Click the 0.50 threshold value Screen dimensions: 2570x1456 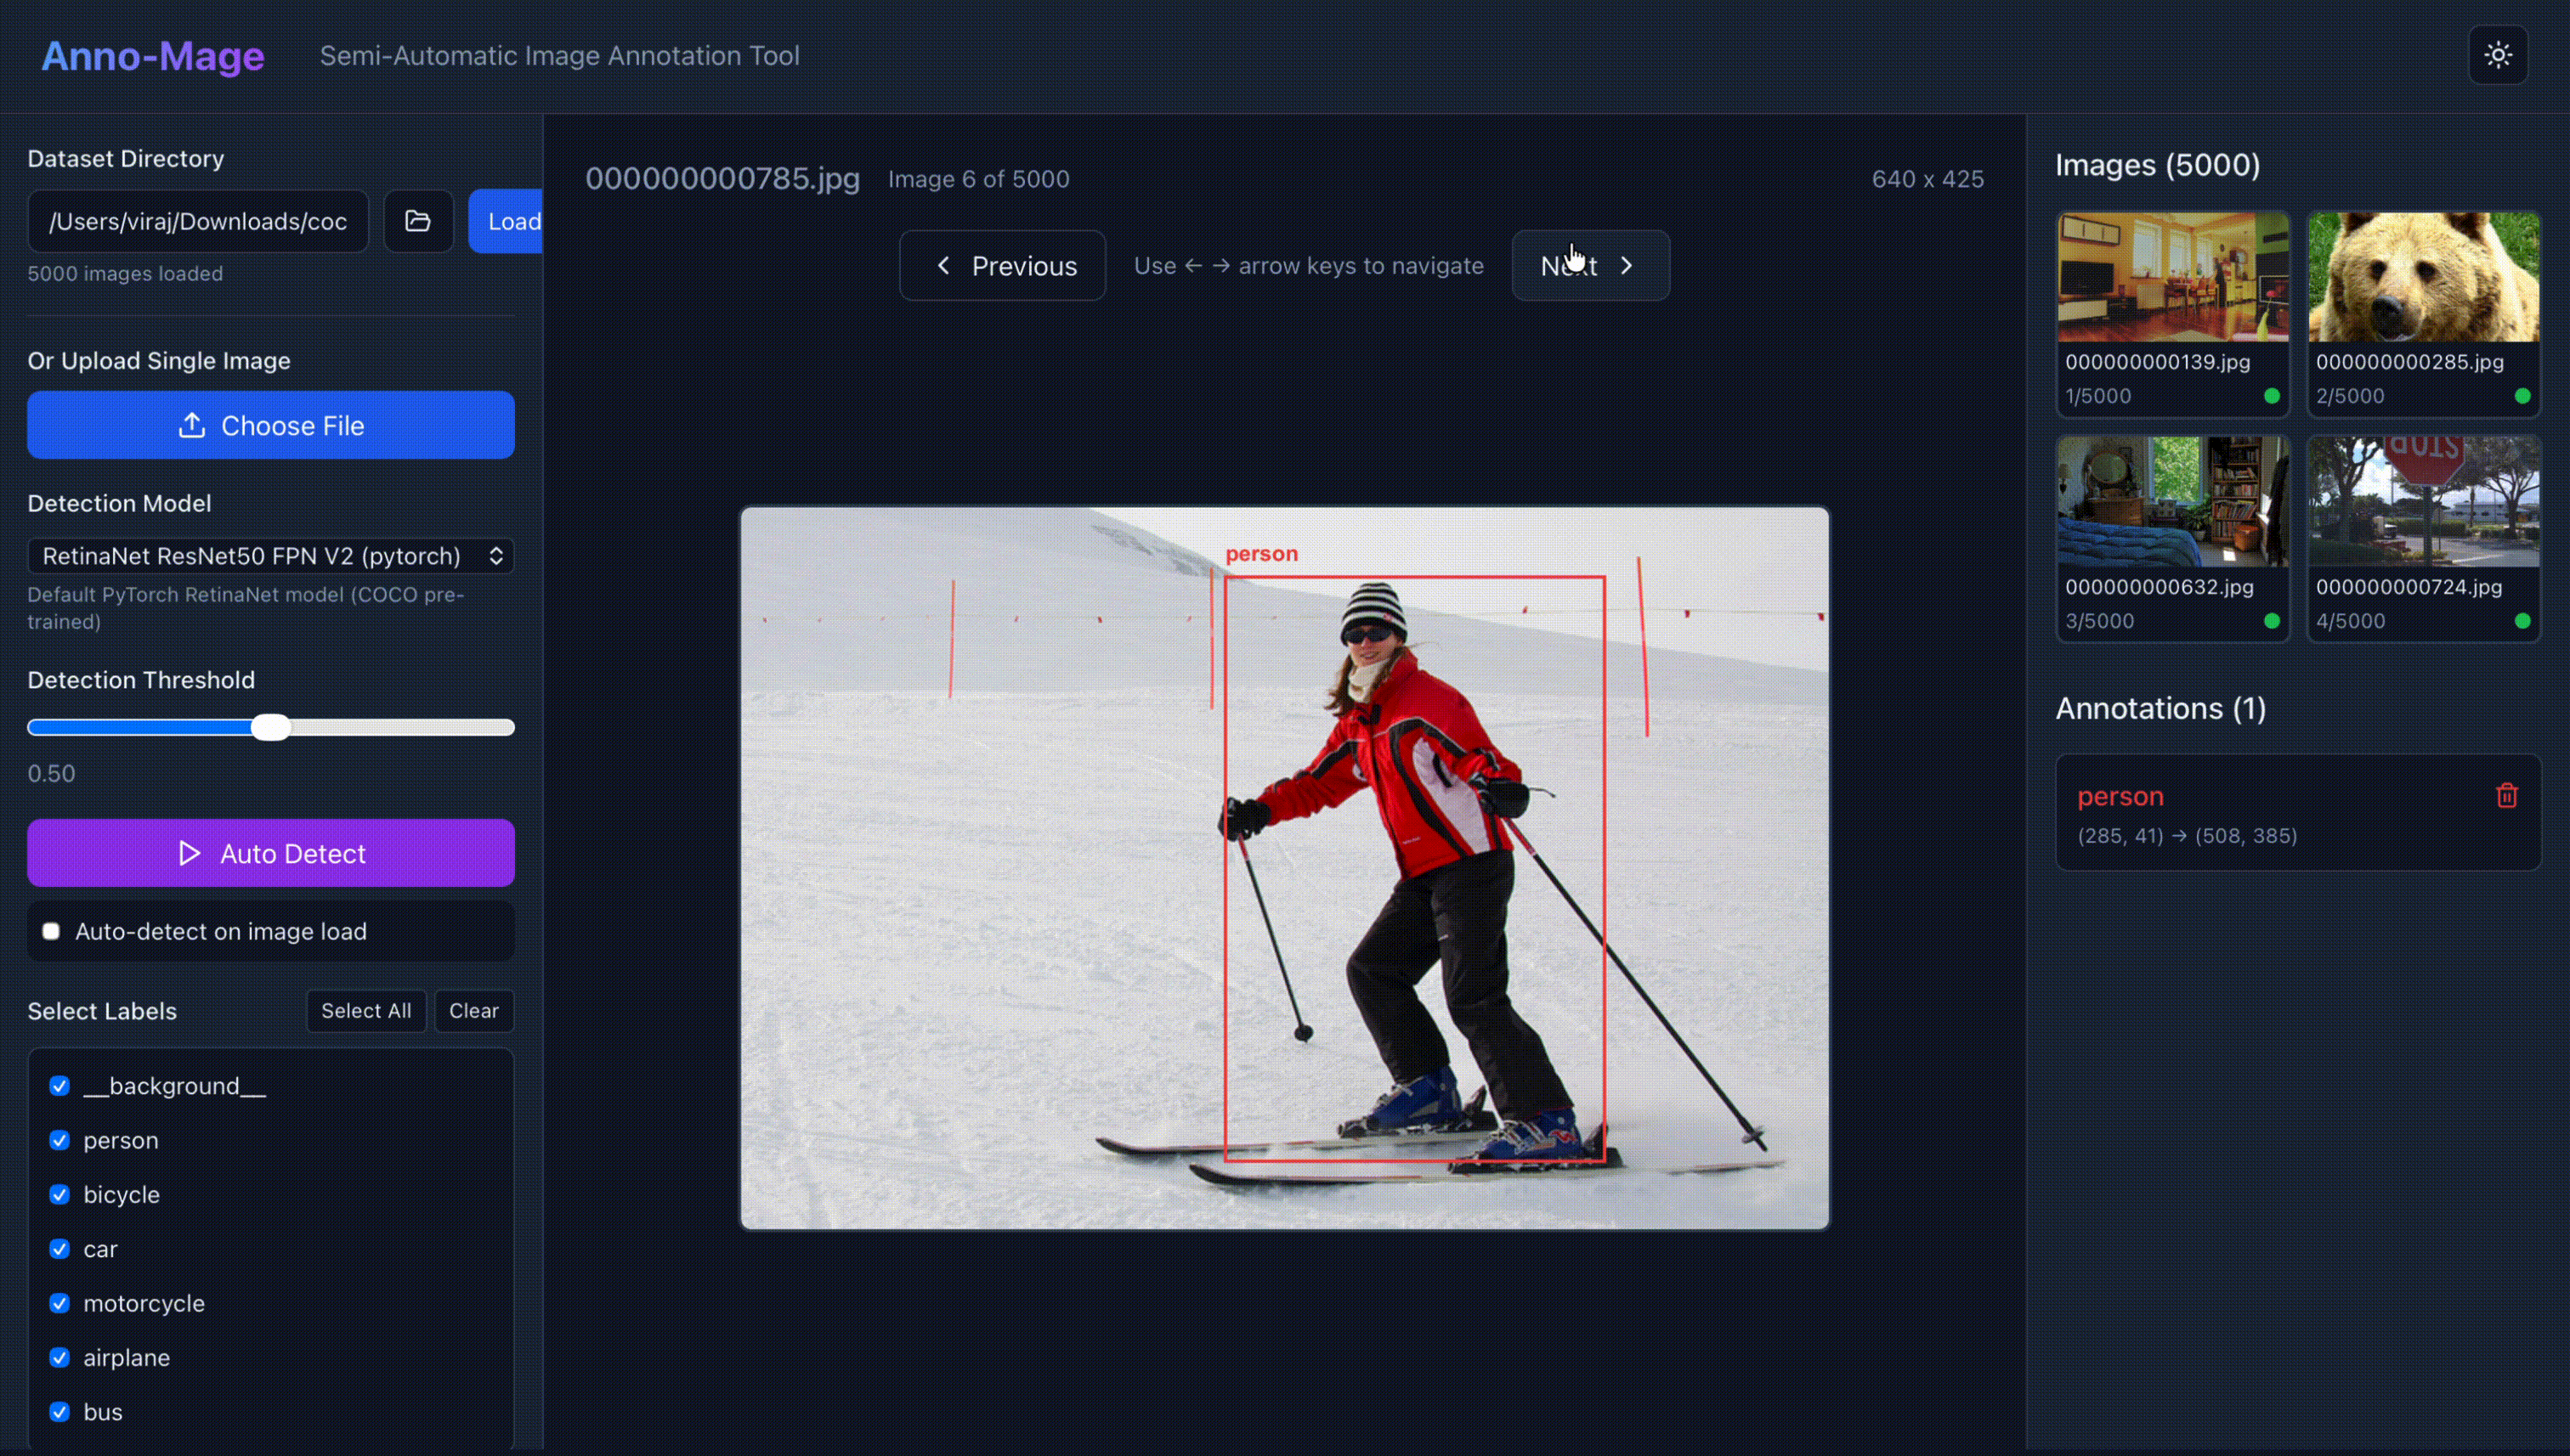[51, 774]
